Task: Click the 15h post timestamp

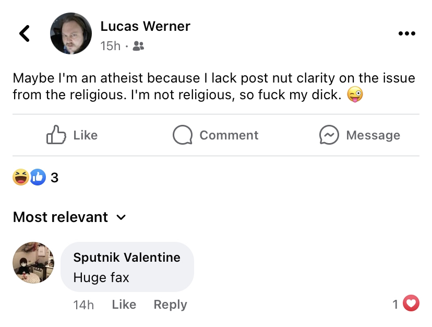Action: (x=111, y=46)
